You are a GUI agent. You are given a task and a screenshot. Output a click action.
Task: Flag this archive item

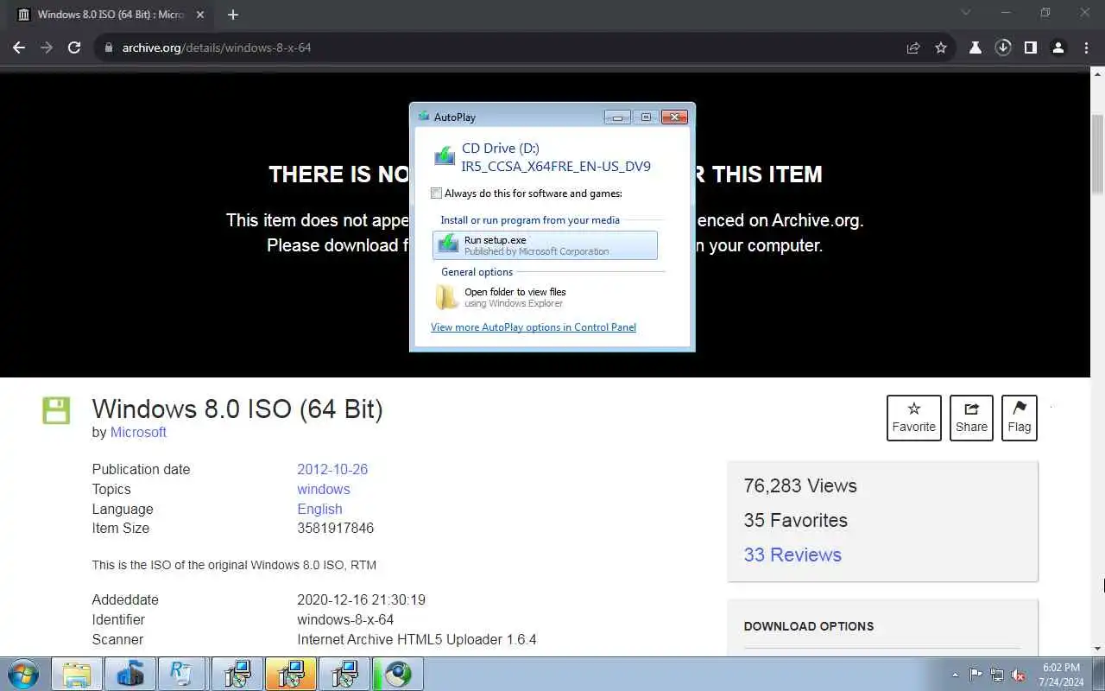pos(1020,417)
